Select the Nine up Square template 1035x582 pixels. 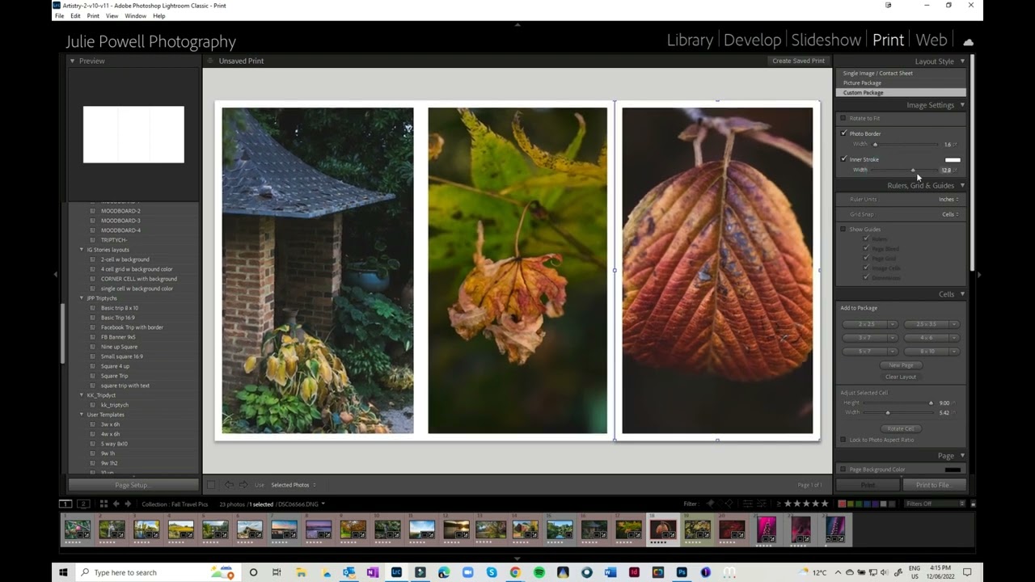[119, 347]
